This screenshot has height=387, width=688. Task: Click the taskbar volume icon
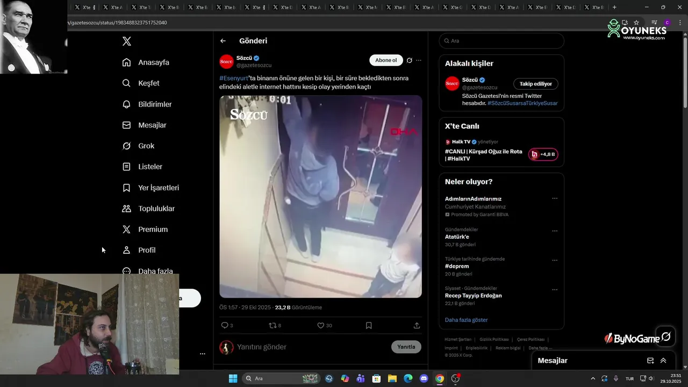point(651,378)
